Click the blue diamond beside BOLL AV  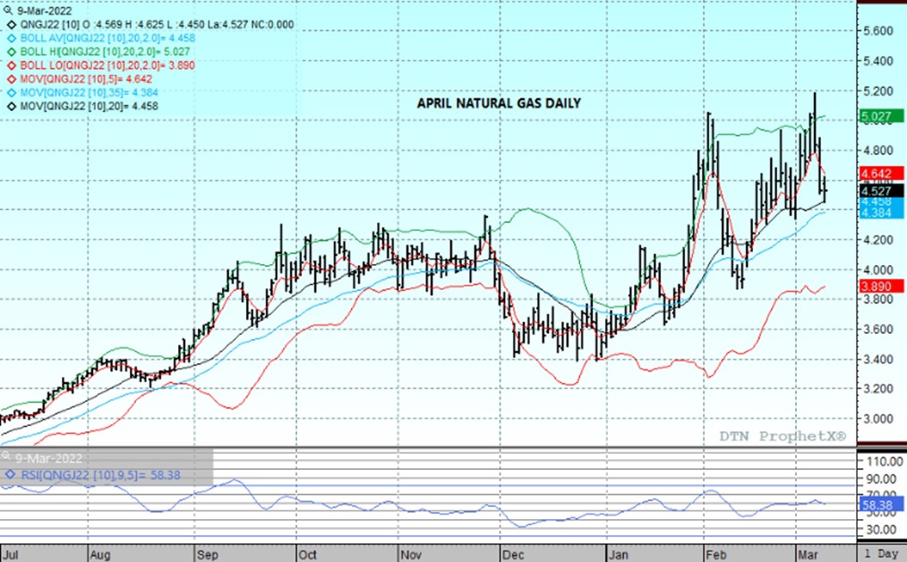pos(6,38)
